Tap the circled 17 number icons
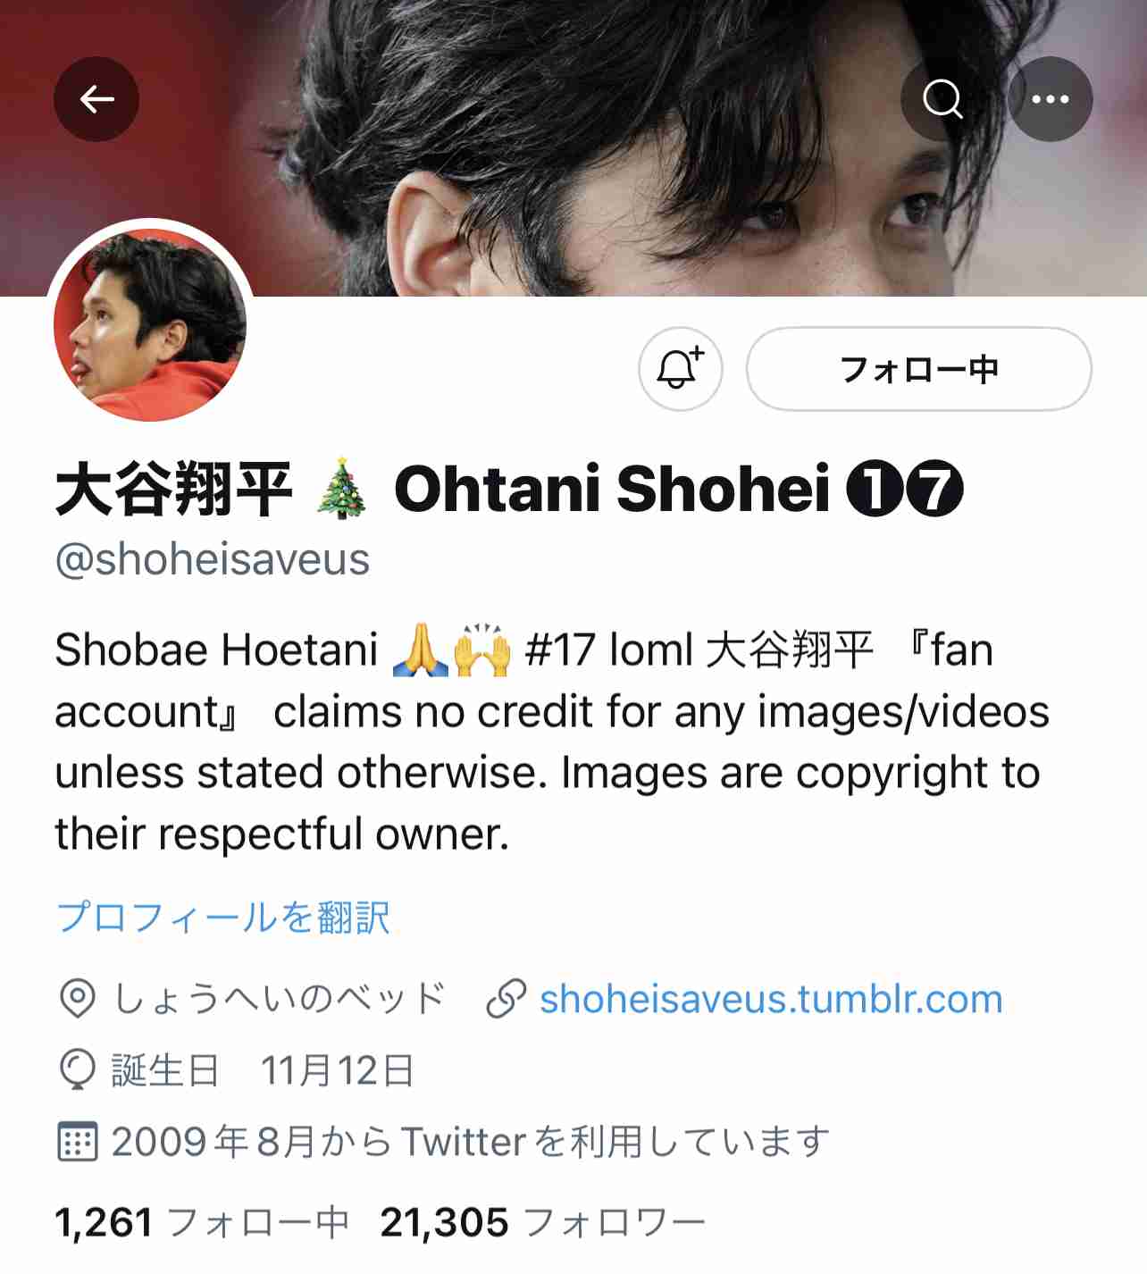Image resolution: width=1147 pixels, height=1274 pixels. (904, 489)
